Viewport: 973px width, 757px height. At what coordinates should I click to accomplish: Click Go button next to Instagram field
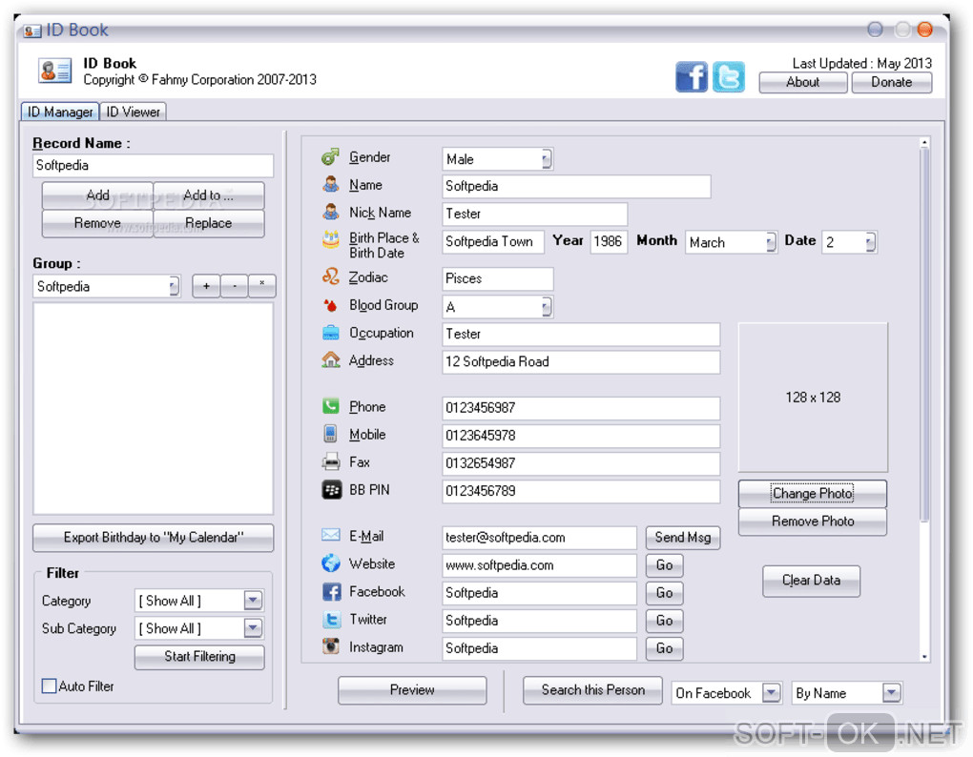click(x=664, y=648)
